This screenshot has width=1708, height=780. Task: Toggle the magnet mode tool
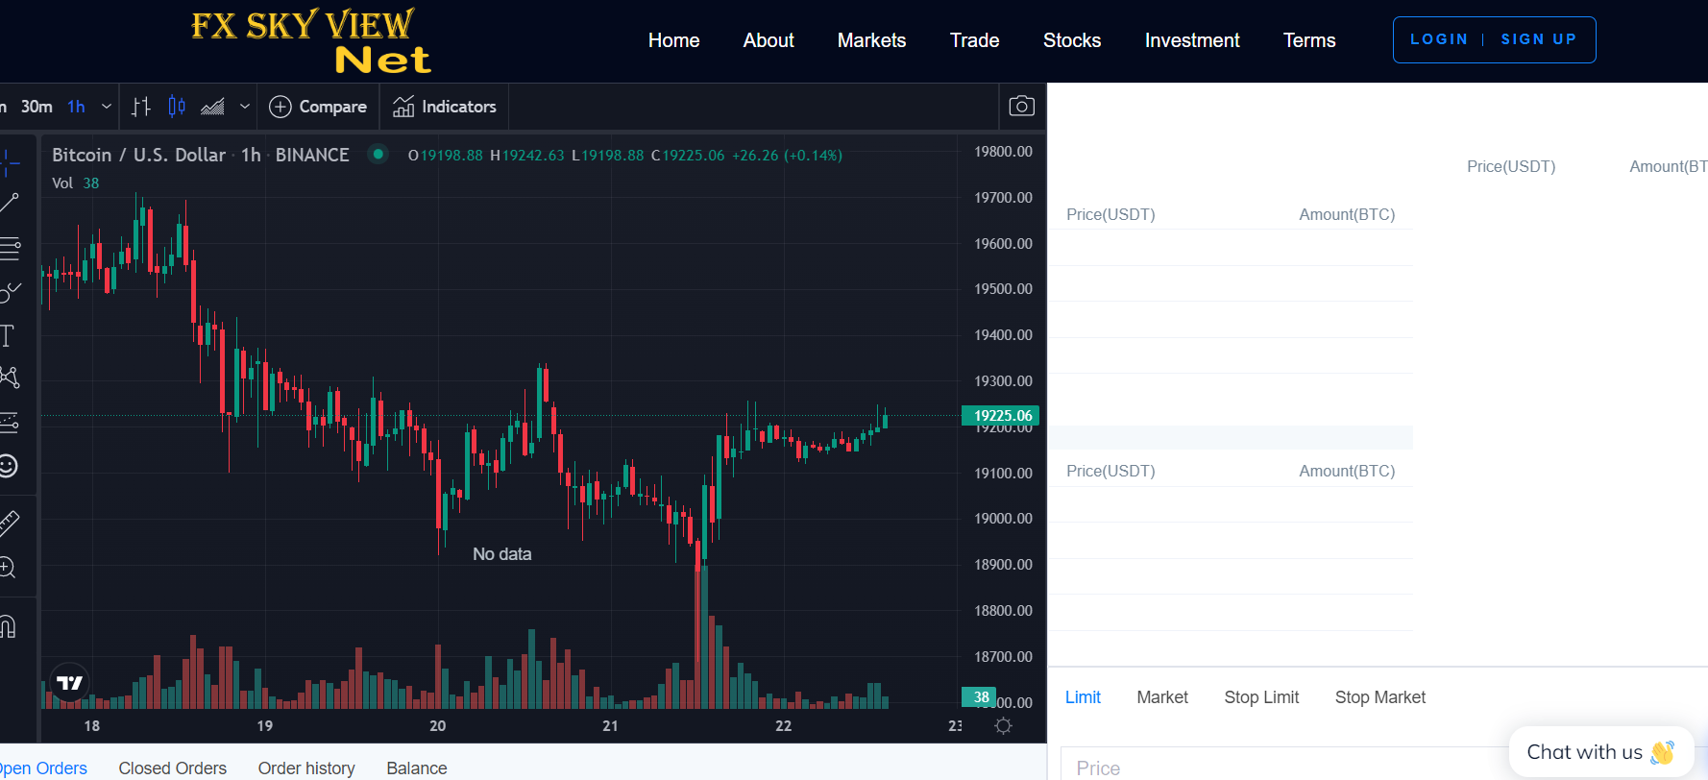(8, 626)
